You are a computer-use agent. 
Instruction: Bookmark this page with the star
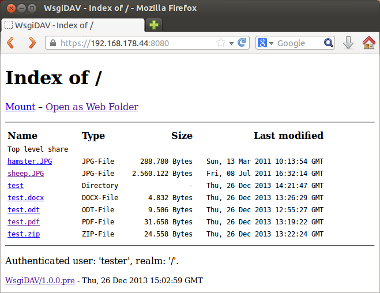coord(221,43)
